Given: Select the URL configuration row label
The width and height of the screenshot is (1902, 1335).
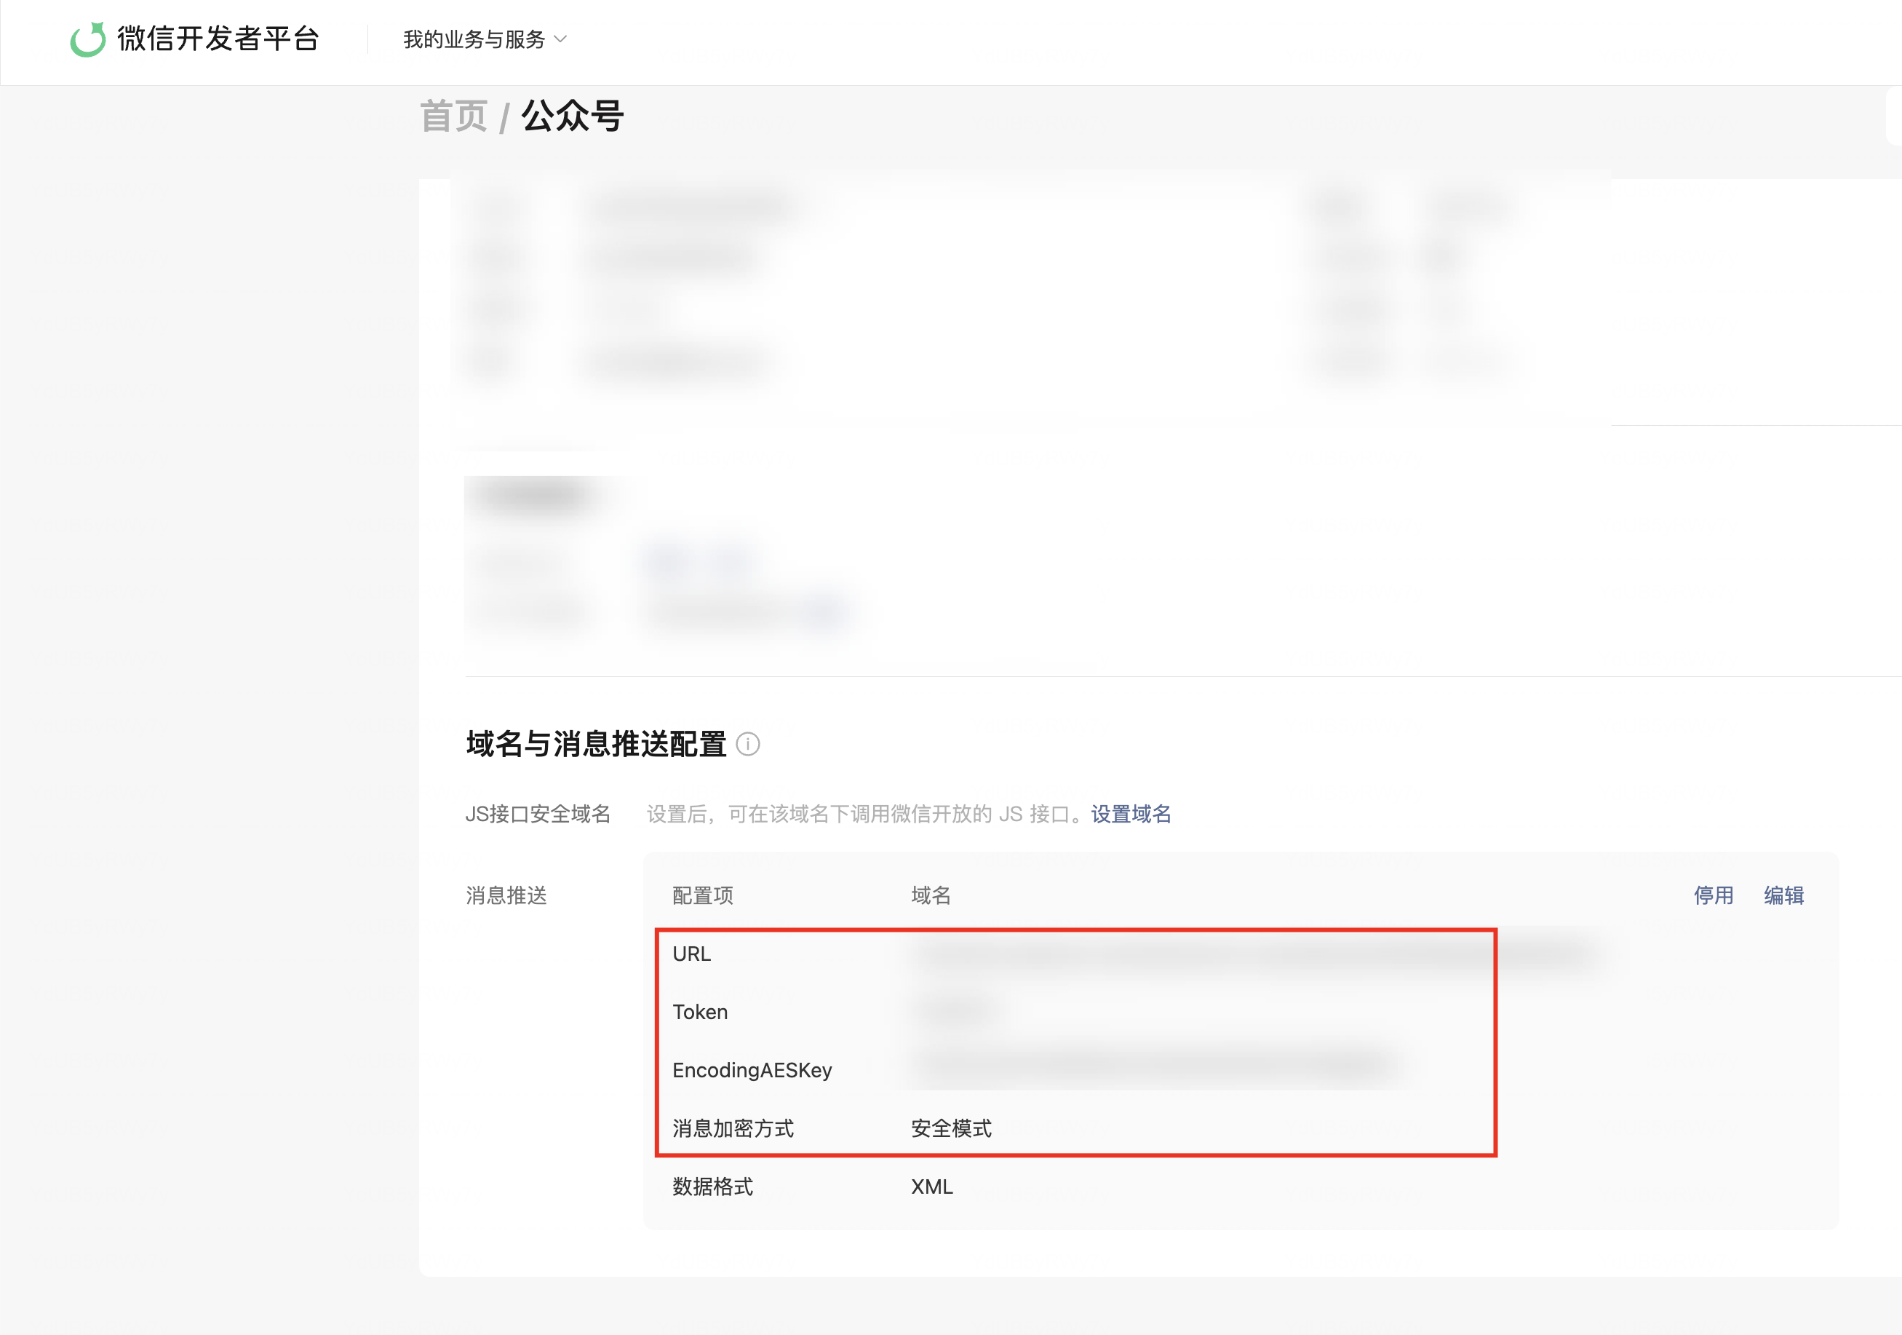Looking at the screenshot, I should 692,954.
